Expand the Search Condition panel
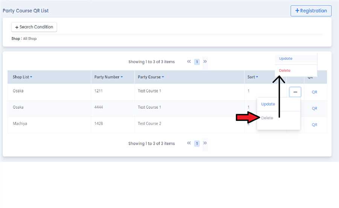339x208 pixels. click(x=34, y=27)
